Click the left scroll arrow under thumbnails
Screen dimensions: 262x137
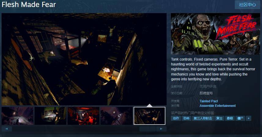coord(7,129)
